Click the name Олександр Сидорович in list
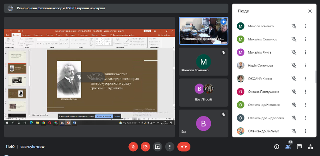Image resolution: width=320 pixels, height=156 pixels. point(266,118)
